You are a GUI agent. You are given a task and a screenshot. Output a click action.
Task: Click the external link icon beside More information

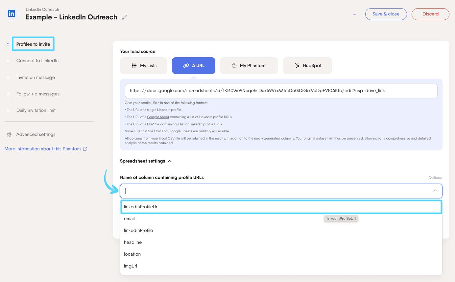tap(85, 149)
